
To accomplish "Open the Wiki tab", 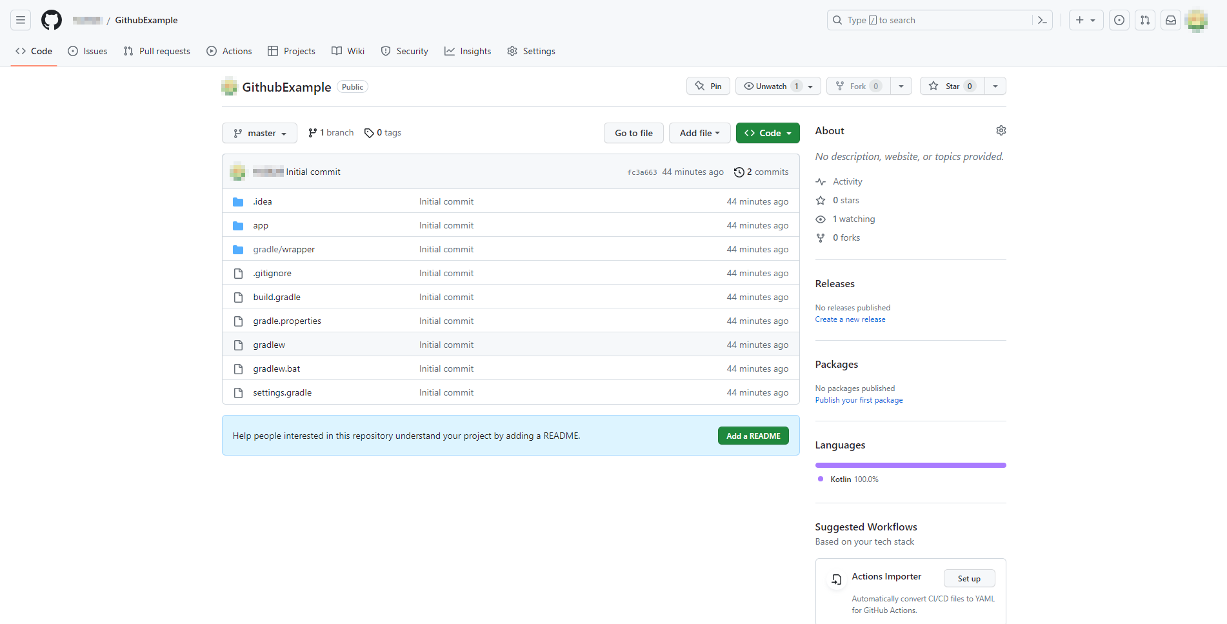I will (348, 51).
